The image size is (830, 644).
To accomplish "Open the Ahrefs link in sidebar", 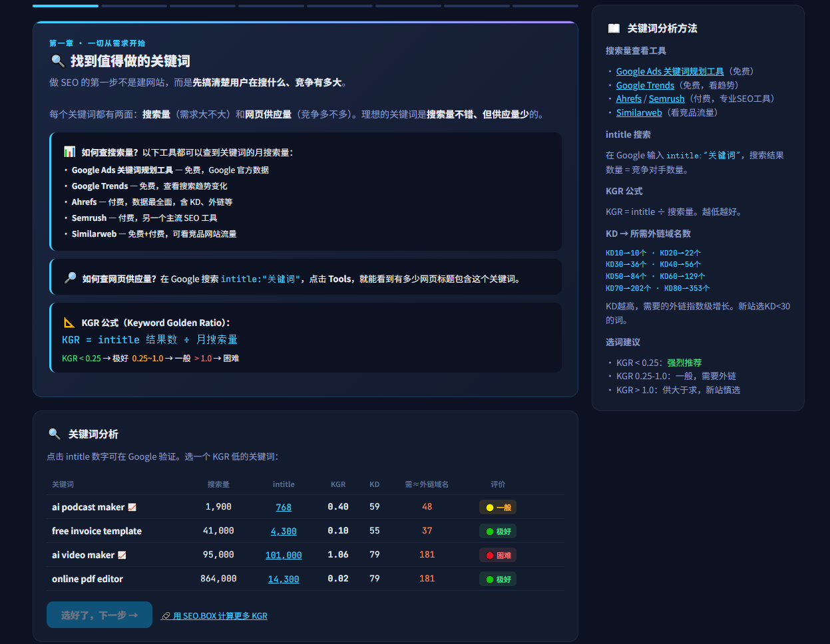I will (629, 98).
